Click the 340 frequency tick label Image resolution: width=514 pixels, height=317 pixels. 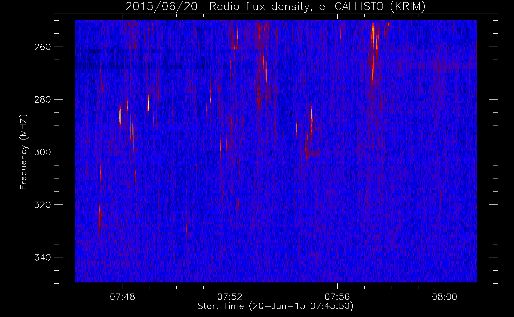coord(42,257)
